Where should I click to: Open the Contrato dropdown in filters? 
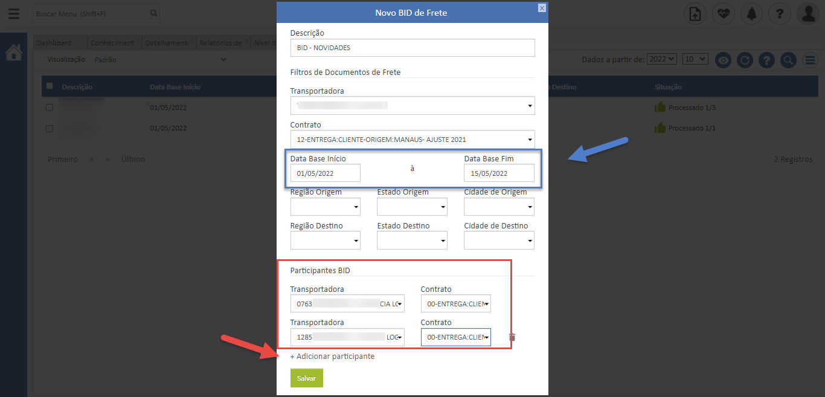412,139
